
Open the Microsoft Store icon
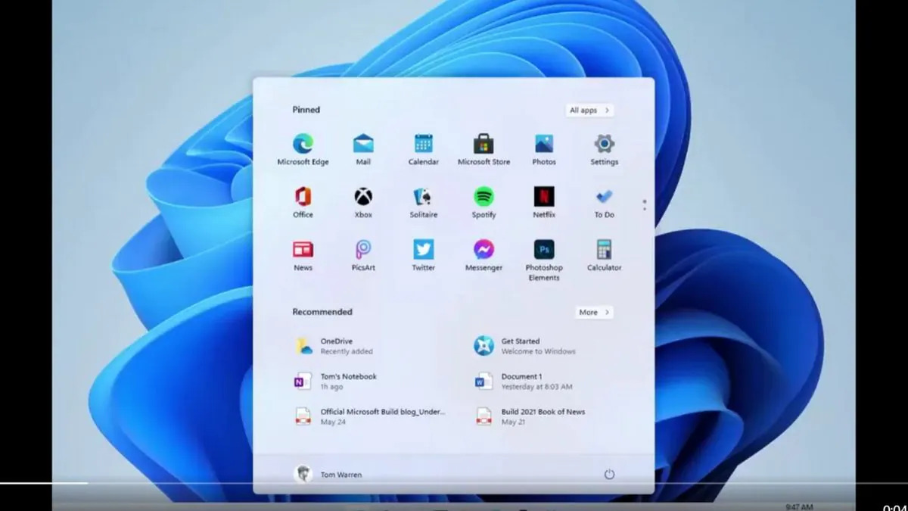tap(484, 143)
